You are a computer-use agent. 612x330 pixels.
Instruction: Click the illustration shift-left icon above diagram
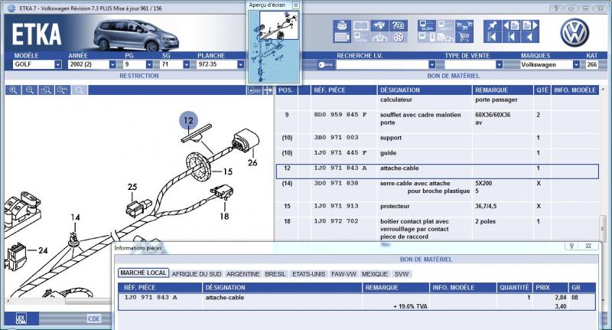(254, 90)
